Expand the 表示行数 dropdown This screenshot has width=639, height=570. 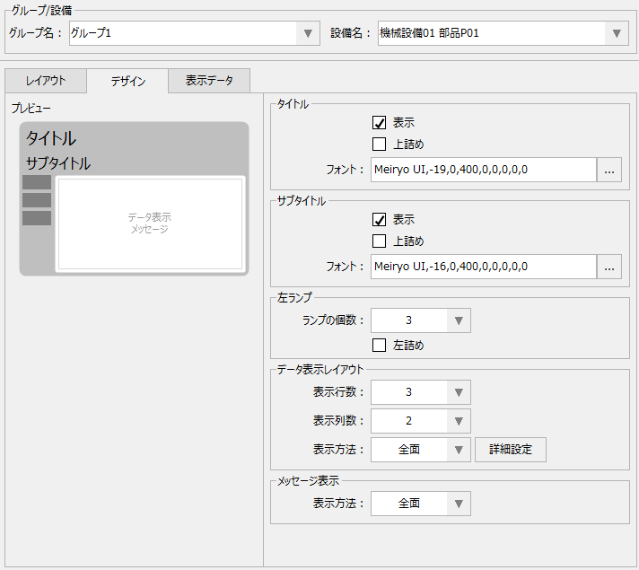click(x=421, y=392)
